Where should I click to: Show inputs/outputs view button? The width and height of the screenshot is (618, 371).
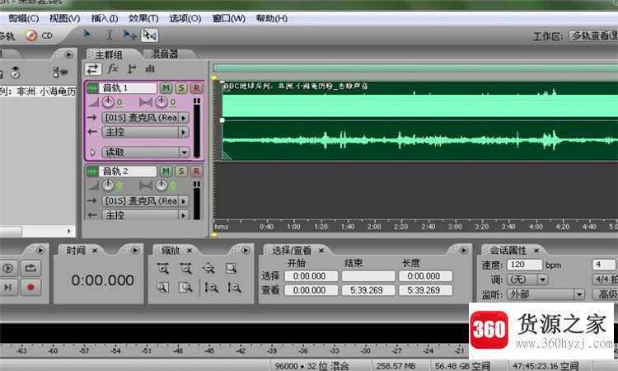pos(93,69)
